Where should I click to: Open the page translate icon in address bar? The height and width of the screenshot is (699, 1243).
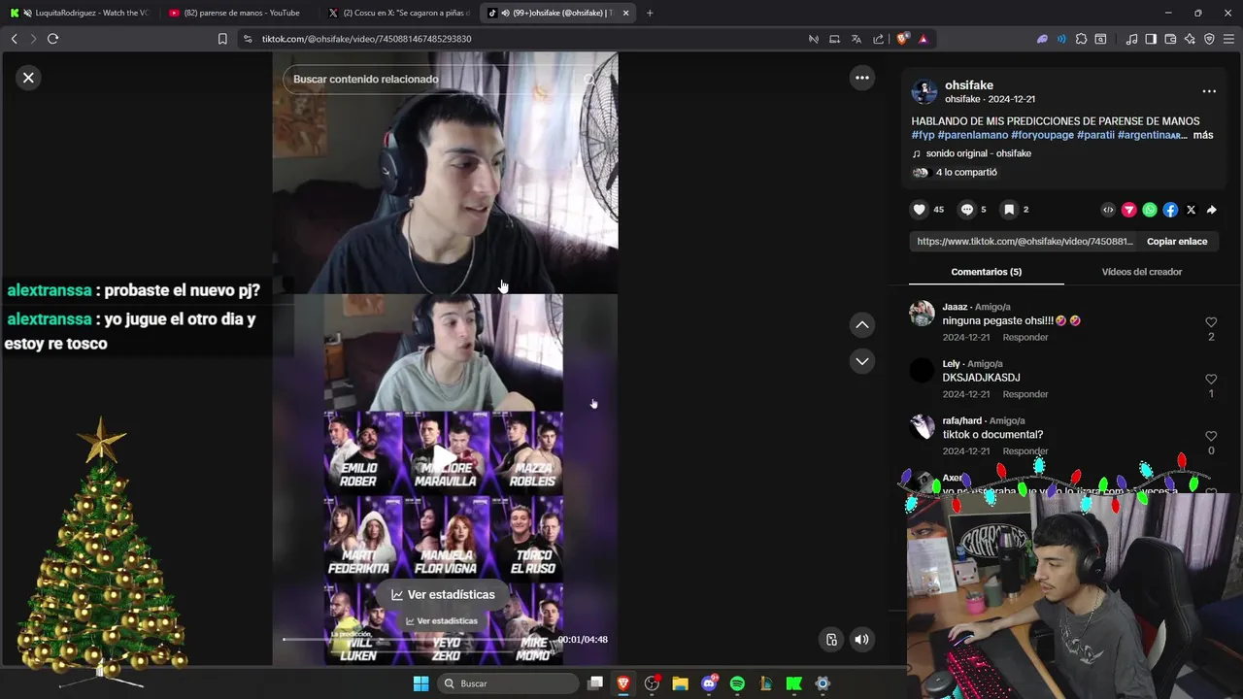(x=856, y=39)
